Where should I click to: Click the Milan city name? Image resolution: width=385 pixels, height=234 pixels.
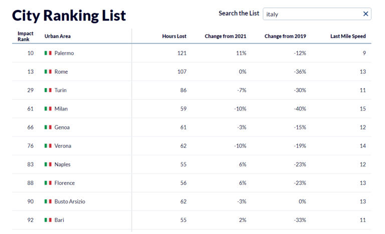pos(61,108)
